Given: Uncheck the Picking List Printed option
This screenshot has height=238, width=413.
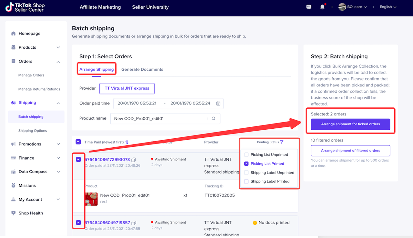Looking at the screenshot, I should click(x=247, y=164).
